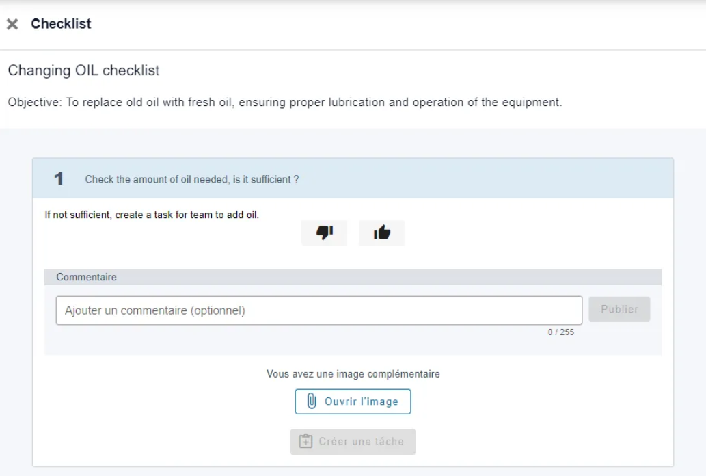Click the step number 1
Image resolution: width=706 pixels, height=476 pixels.
coord(59,179)
